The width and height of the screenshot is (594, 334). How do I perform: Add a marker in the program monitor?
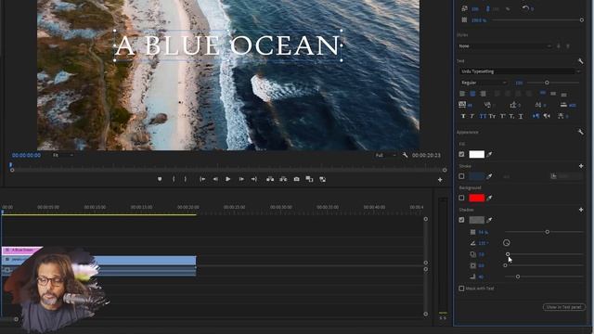click(x=160, y=179)
